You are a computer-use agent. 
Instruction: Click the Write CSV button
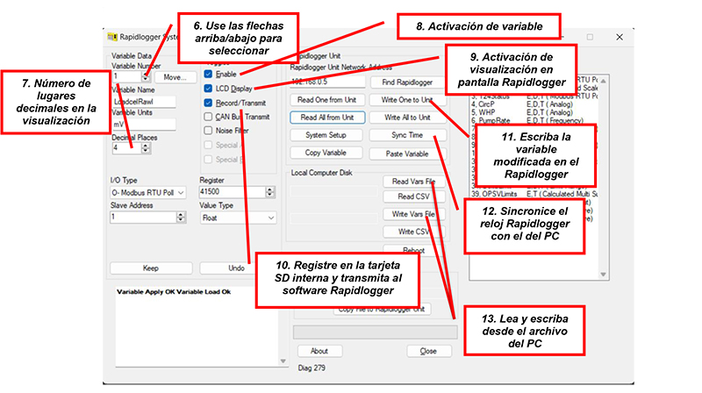click(413, 232)
